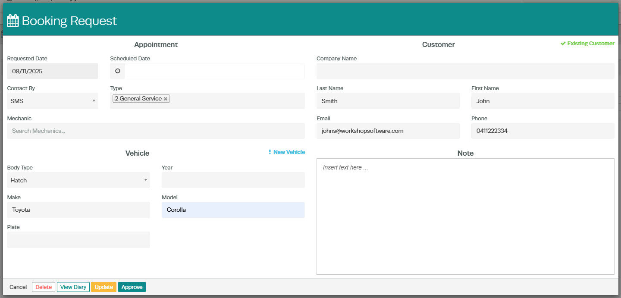Click the New Vehicle link
Viewport: 621px width, 298px height.
pyautogui.click(x=289, y=152)
